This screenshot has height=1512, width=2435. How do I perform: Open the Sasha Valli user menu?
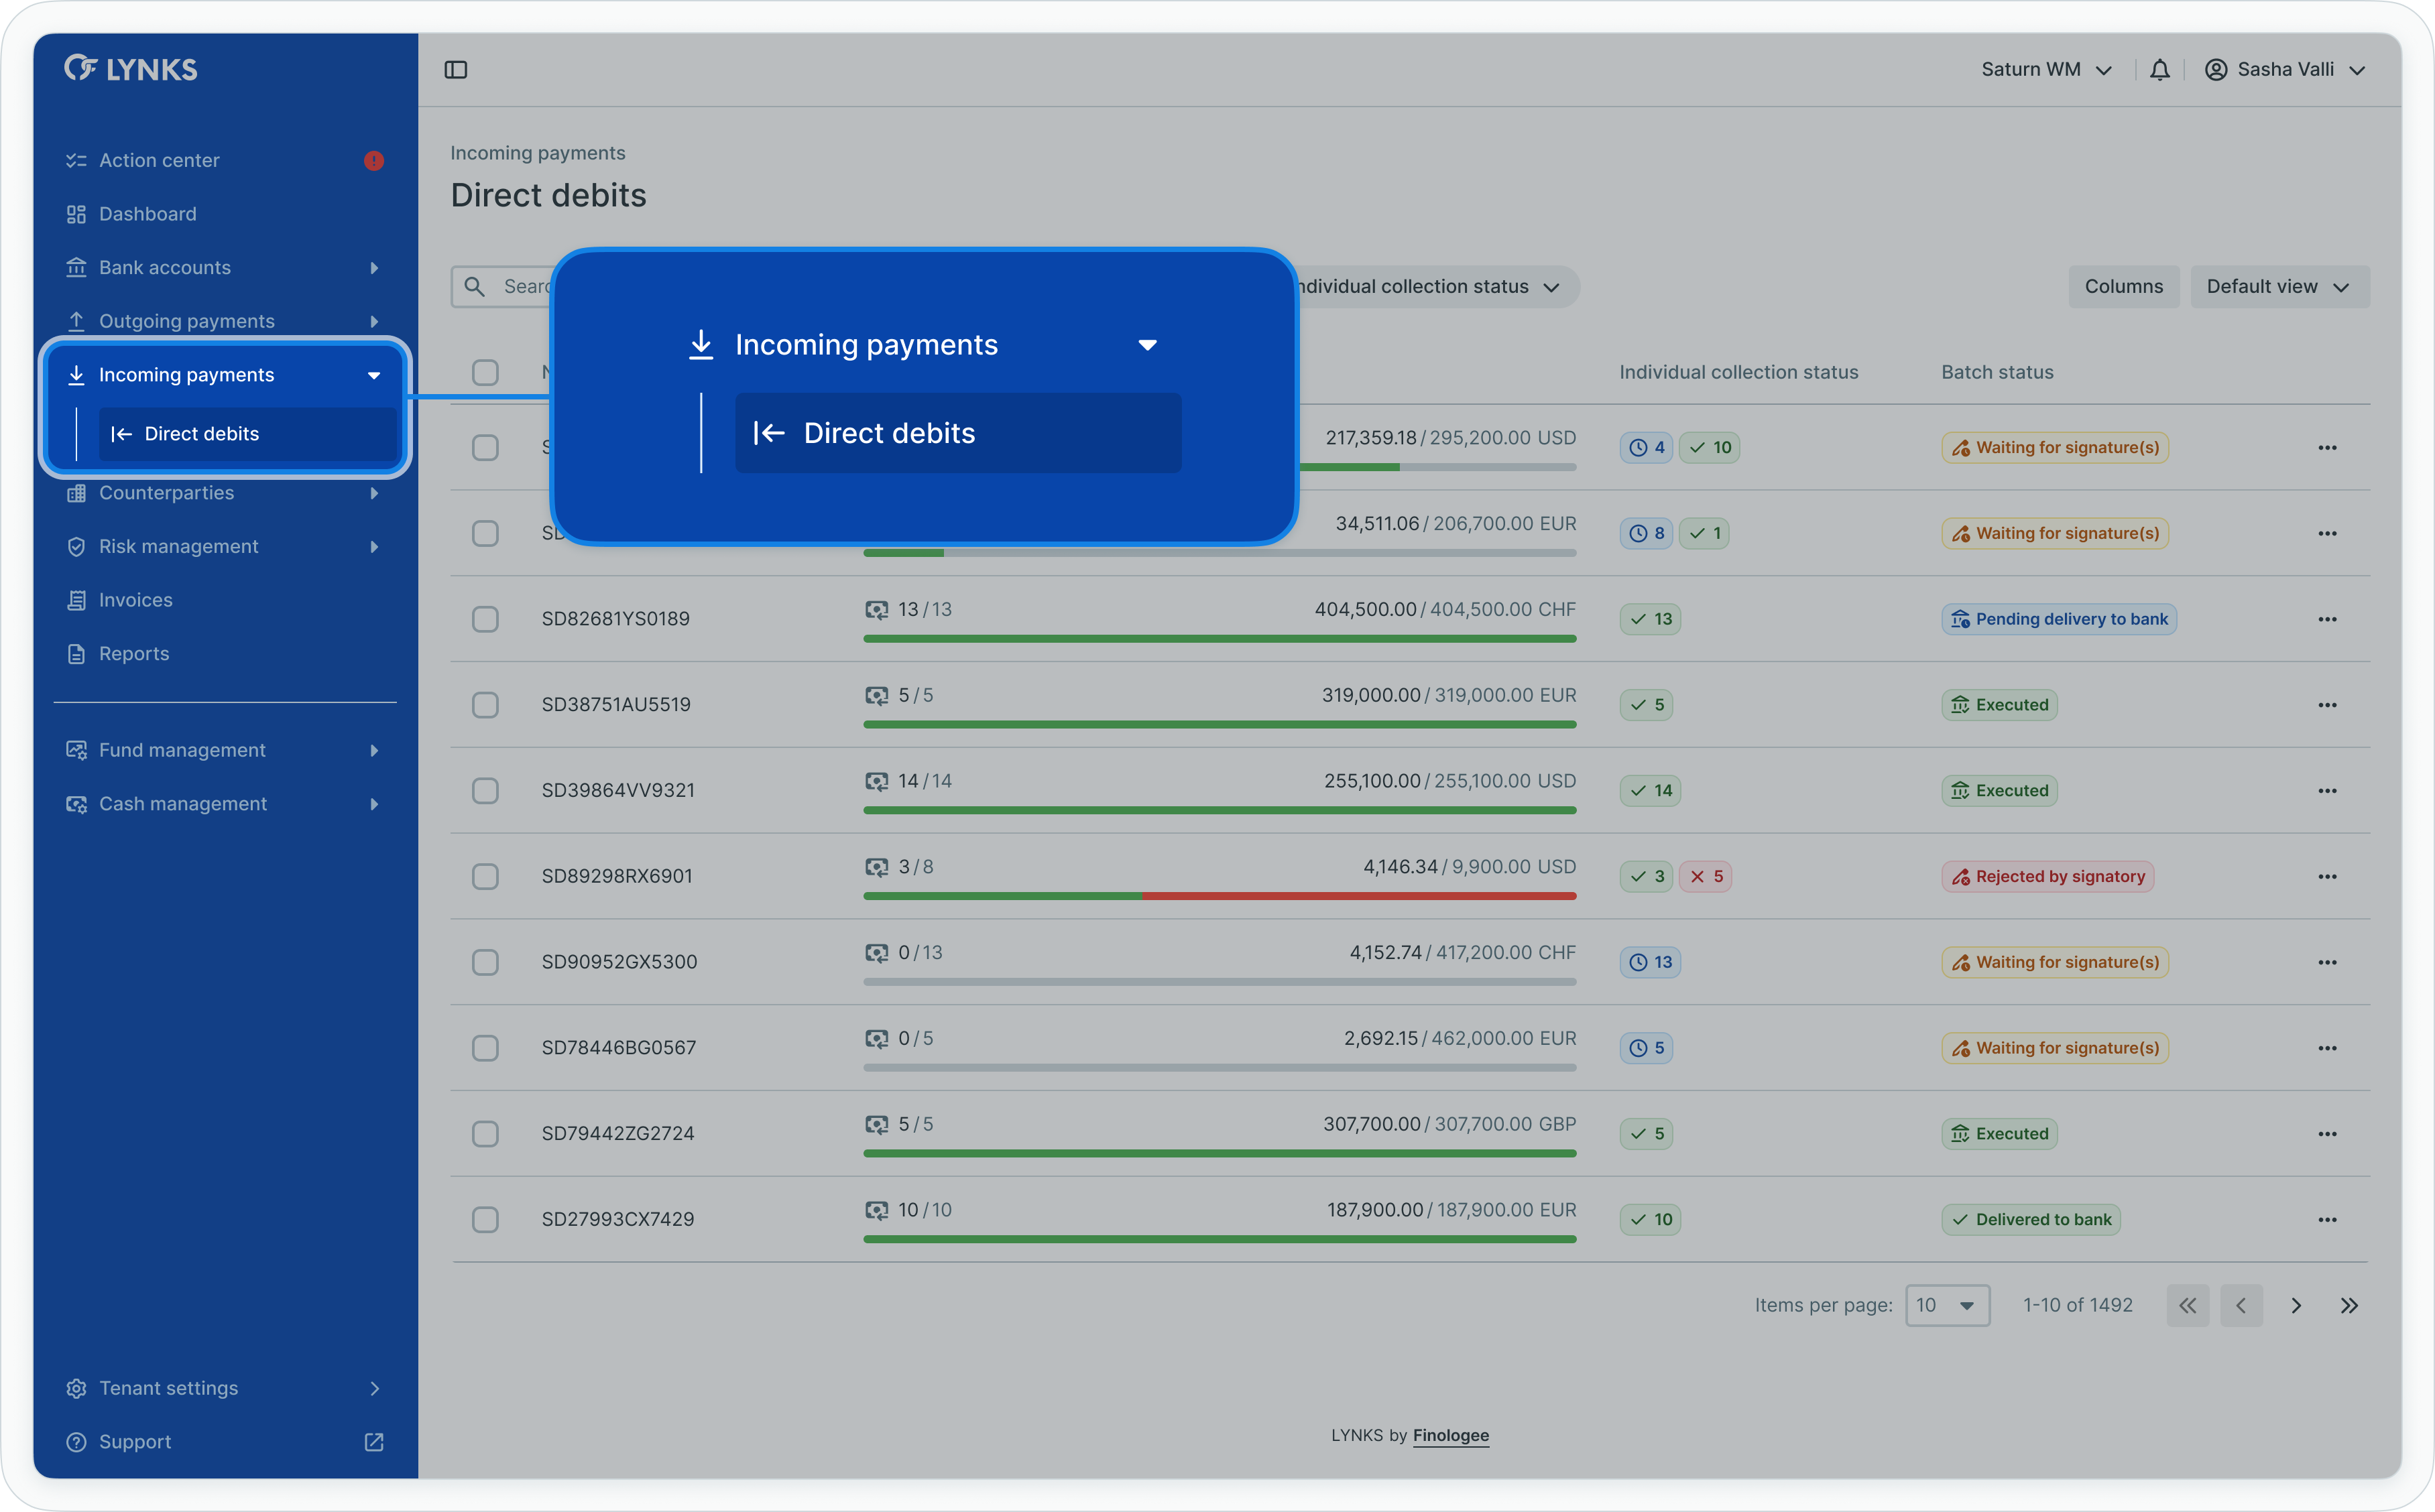click(x=2285, y=70)
